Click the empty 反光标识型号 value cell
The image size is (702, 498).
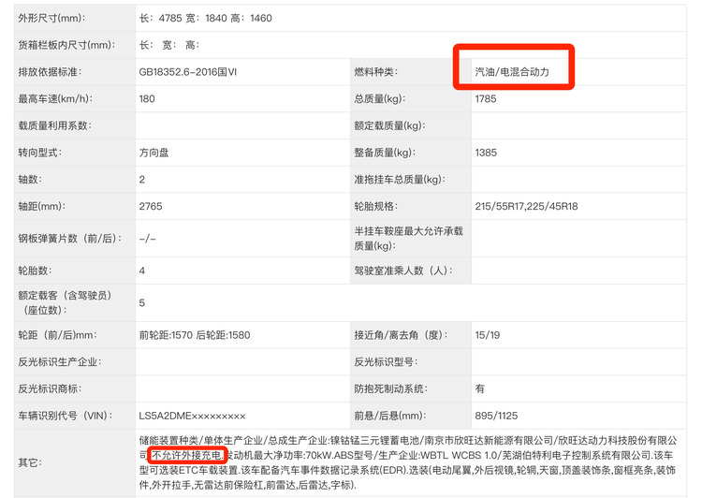click(x=580, y=361)
